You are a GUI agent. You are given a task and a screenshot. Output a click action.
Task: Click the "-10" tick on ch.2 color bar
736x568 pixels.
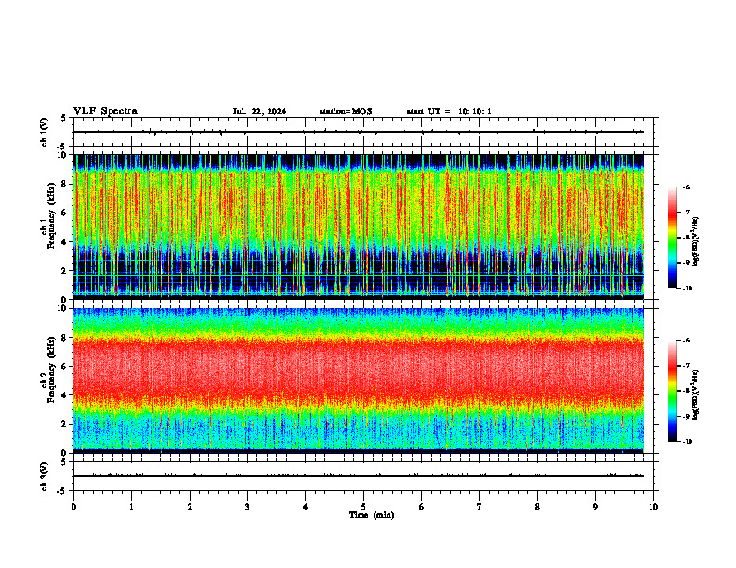point(687,442)
